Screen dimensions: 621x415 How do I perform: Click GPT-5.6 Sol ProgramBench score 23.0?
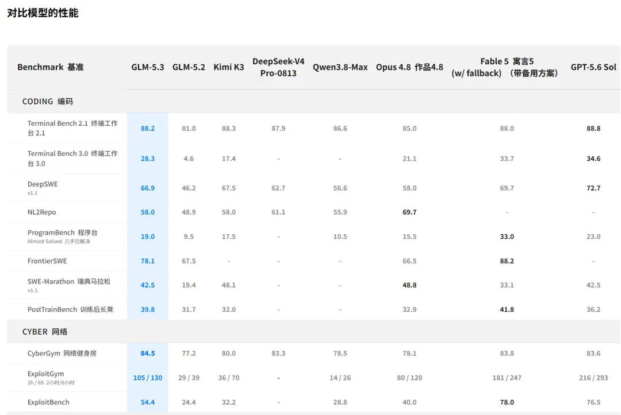(x=593, y=236)
